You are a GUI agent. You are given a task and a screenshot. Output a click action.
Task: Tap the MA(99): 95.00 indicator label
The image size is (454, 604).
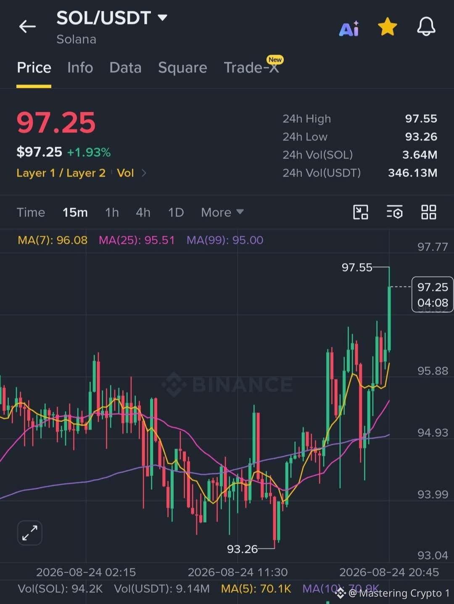[x=225, y=240]
